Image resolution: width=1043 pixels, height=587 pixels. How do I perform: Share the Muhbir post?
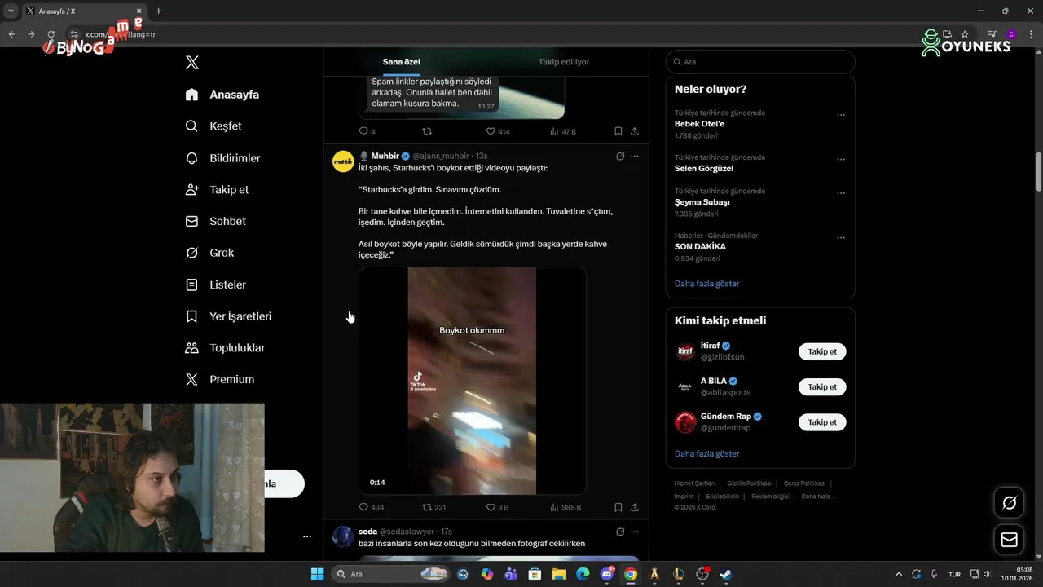[x=635, y=507]
